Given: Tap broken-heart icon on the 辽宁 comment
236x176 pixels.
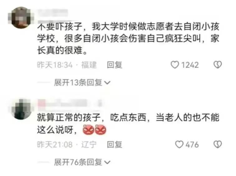Looking at the screenshot, I should (x=218, y=144).
